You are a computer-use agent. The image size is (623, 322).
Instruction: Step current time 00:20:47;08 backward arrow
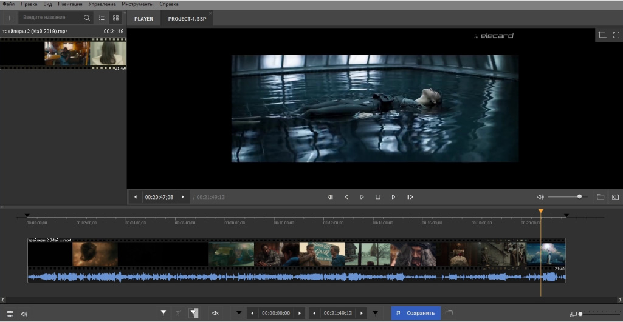(x=136, y=197)
